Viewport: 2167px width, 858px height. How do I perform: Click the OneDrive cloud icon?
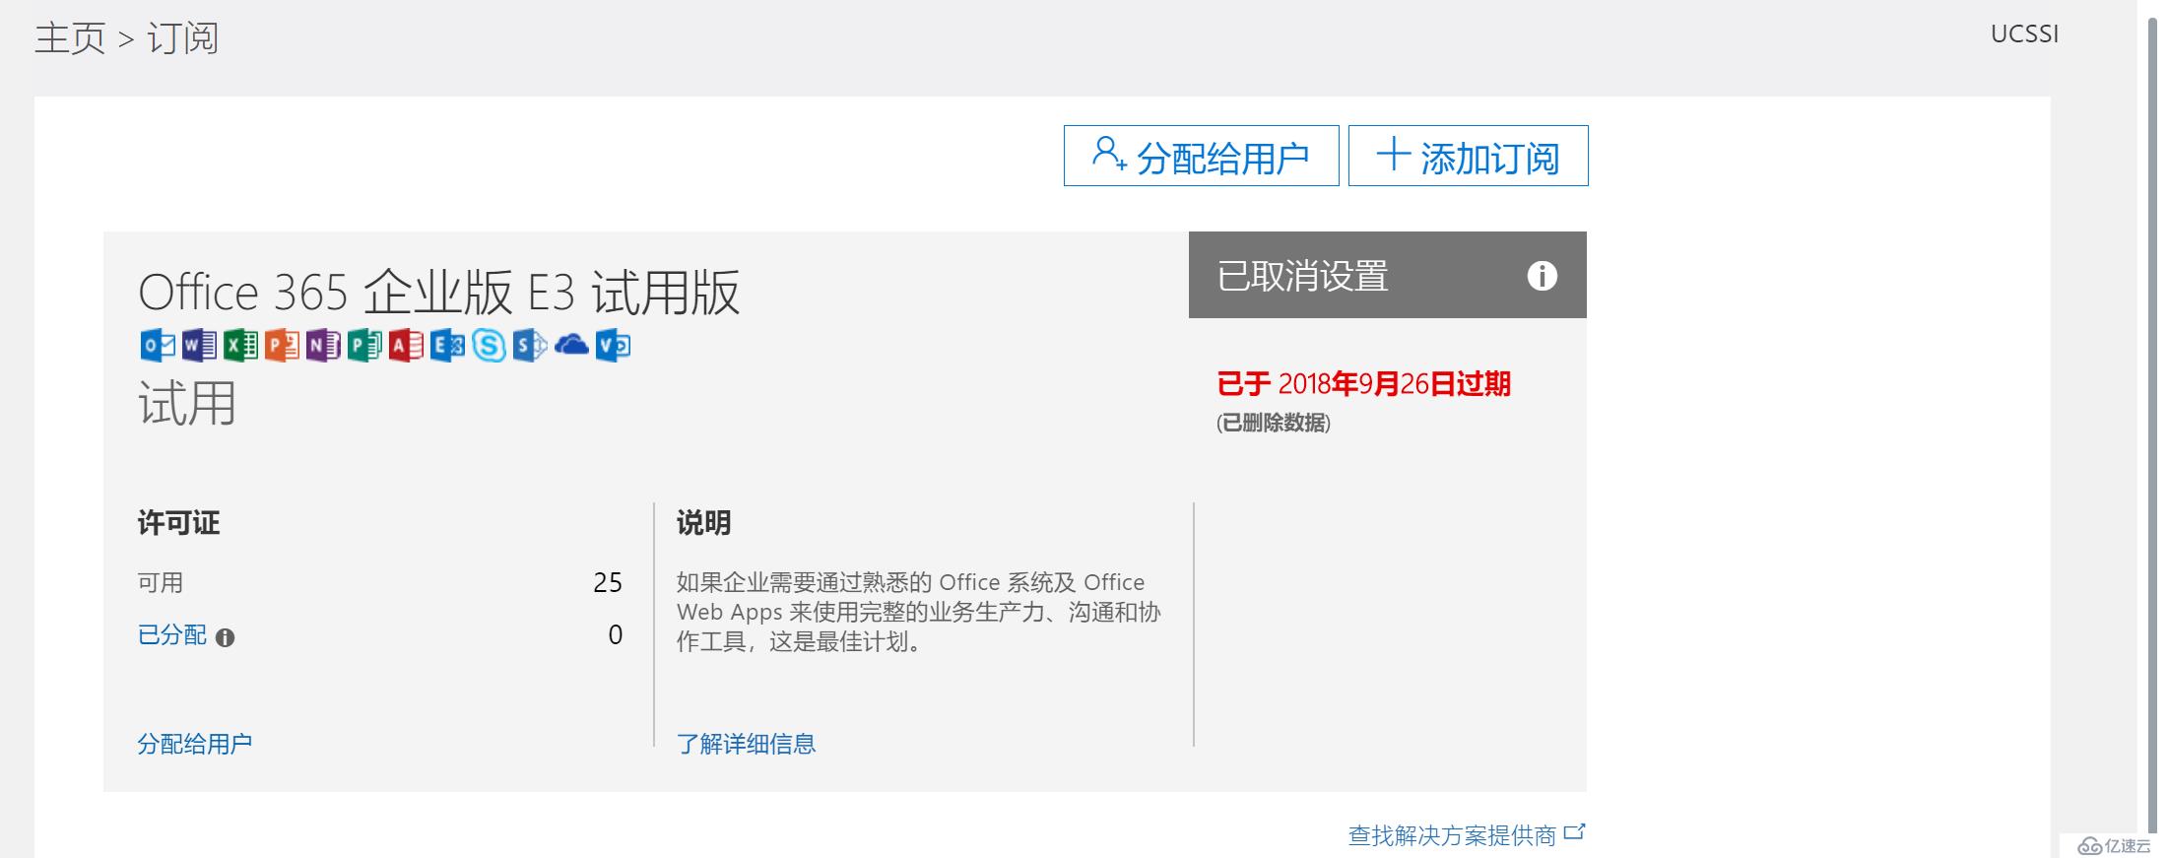click(x=571, y=345)
